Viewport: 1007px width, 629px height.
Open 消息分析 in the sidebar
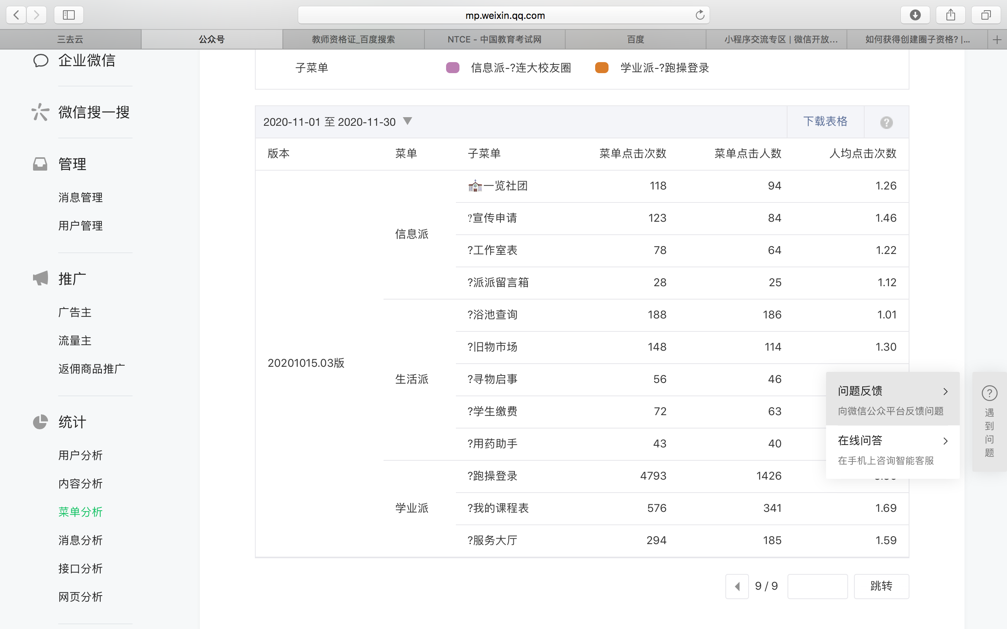80,540
